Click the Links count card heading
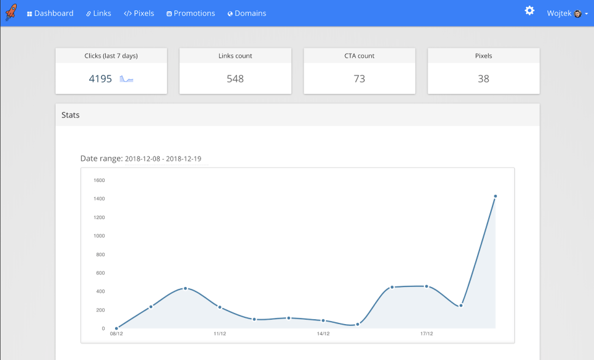Viewport: 594px width, 360px height. click(x=235, y=56)
